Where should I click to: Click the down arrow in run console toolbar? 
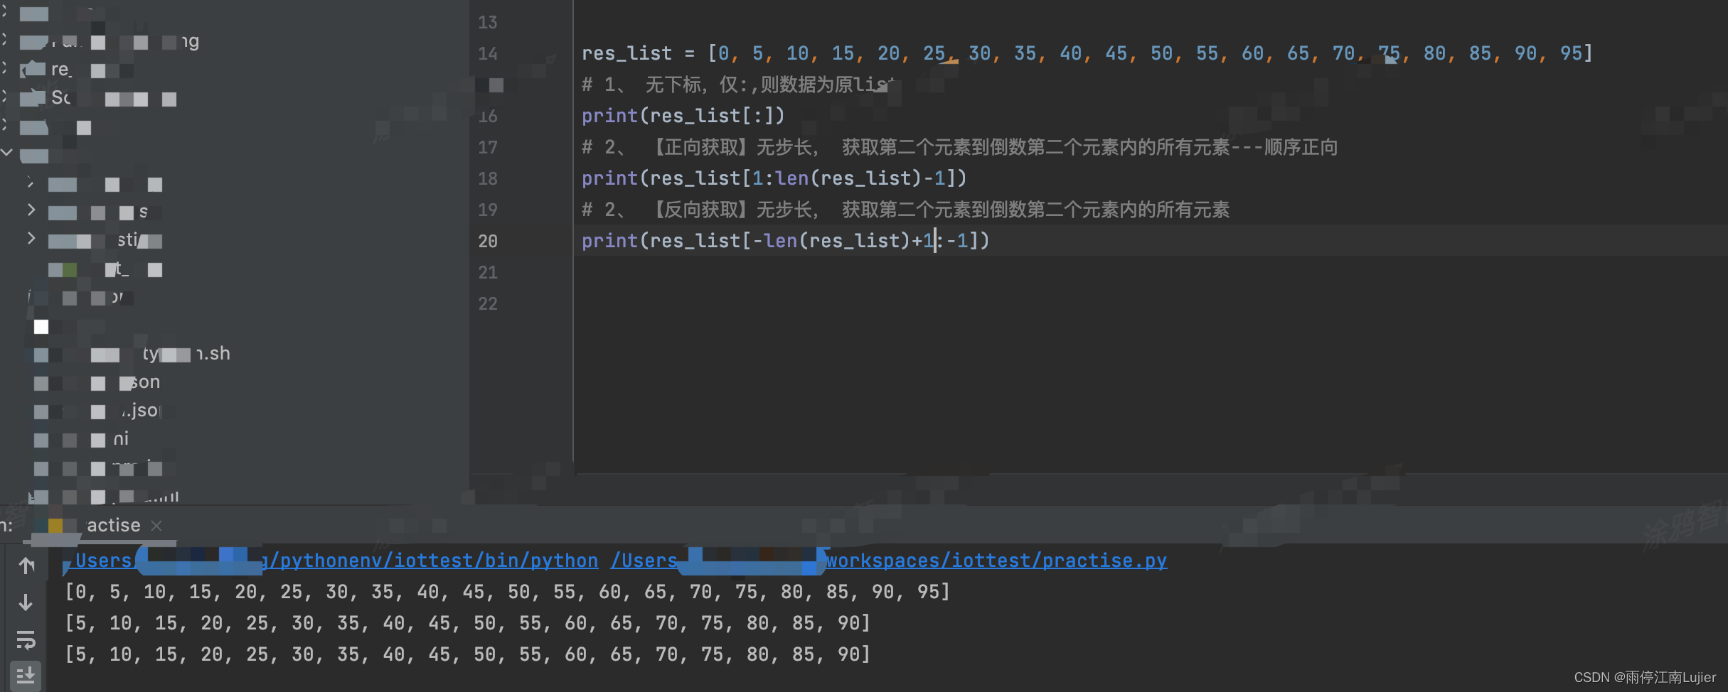pyautogui.click(x=26, y=602)
